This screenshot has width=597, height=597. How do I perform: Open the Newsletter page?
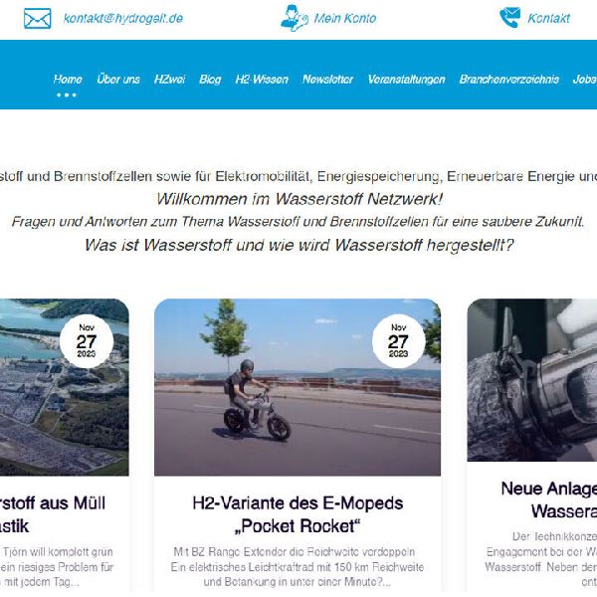pos(327,79)
